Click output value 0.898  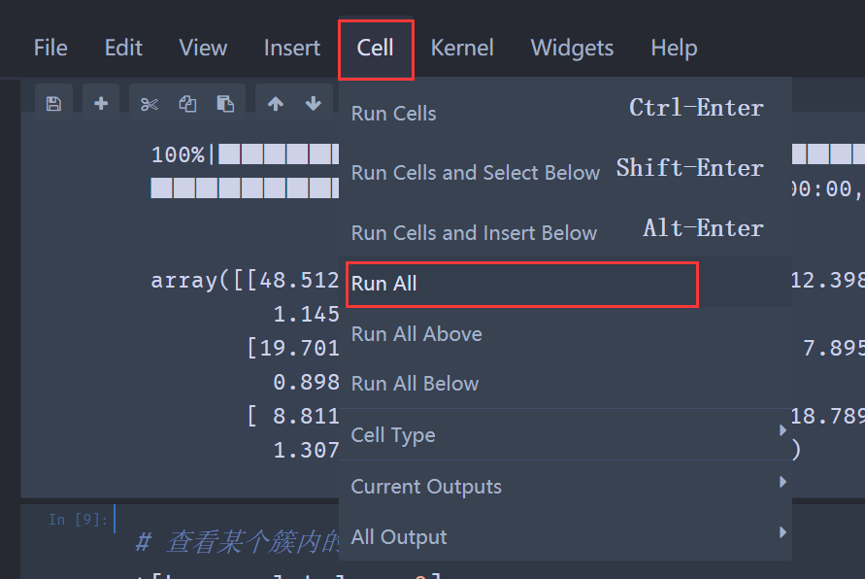pos(306,382)
